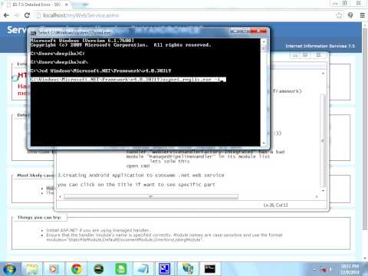Click Internet Information Services 7.5 header text
The image size is (368, 276).
(320, 46)
